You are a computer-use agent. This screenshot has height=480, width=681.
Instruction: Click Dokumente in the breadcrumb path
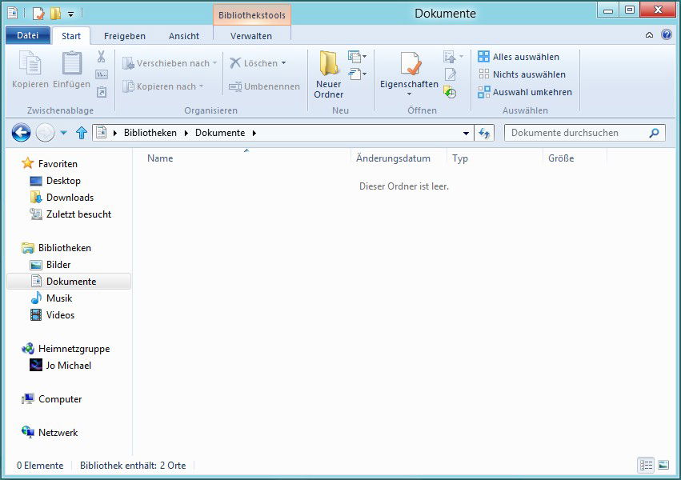220,133
